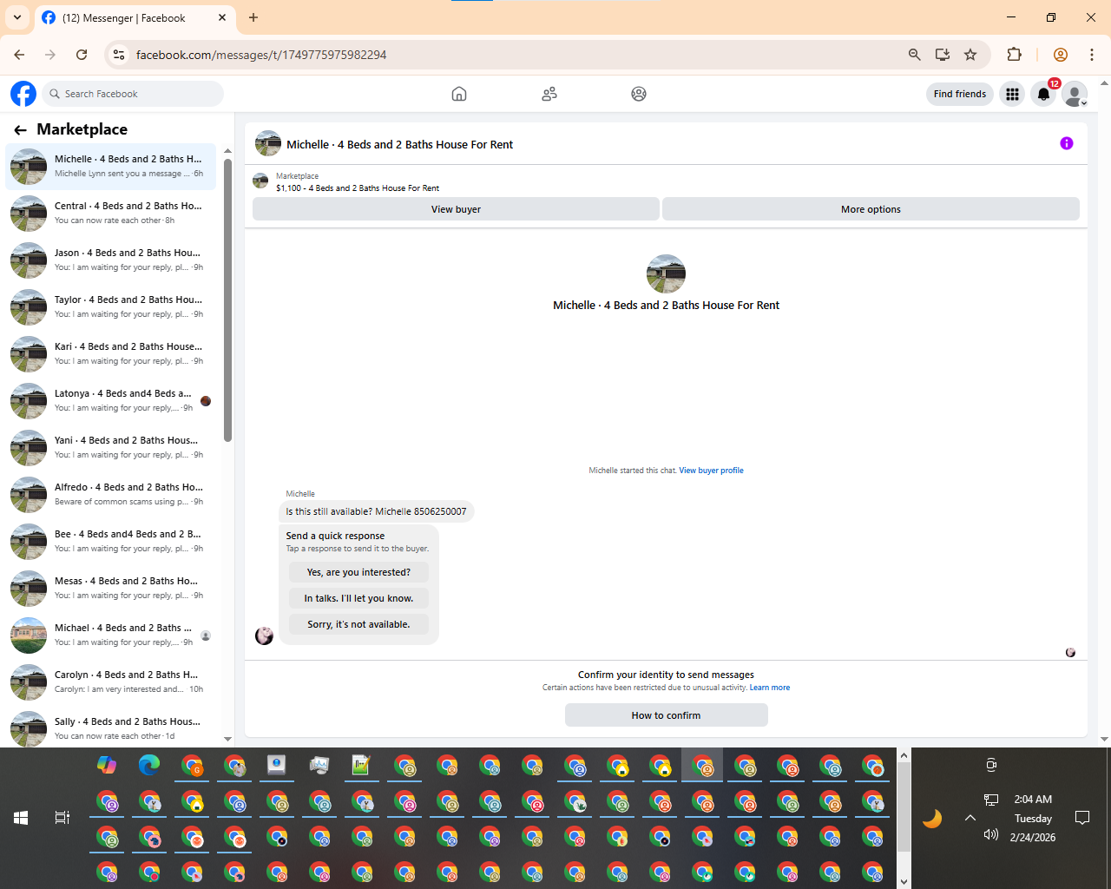The height and width of the screenshot is (889, 1111).
Task: Open the View buyer profile link
Action: 711,471
